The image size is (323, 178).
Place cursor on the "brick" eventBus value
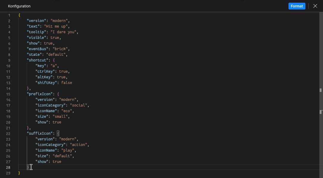coord(61,49)
